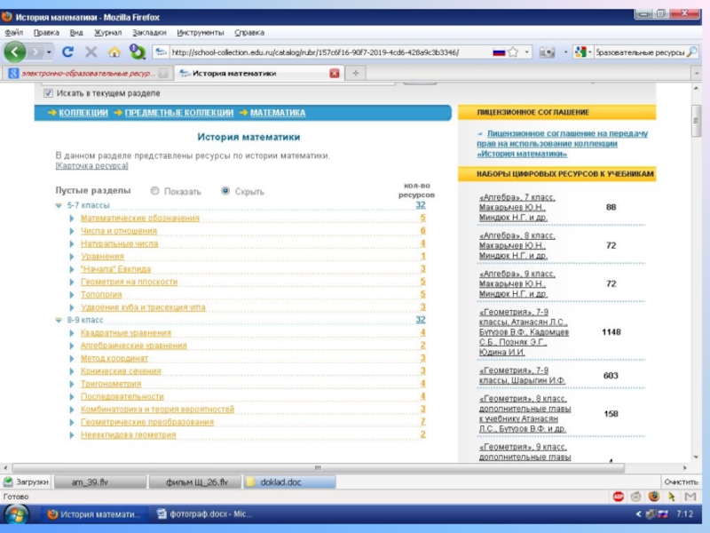Toggle 'Искать в текущем разделе' checkbox
The image size is (710, 533).
(47, 92)
